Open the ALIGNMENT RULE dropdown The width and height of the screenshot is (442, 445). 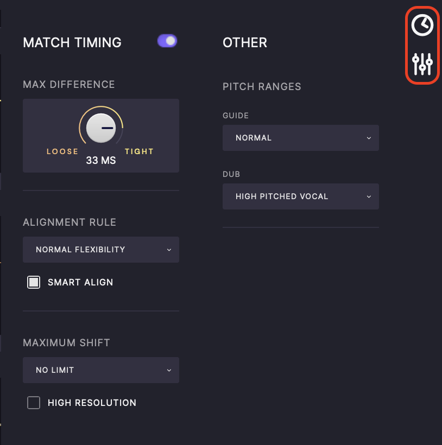tap(100, 250)
